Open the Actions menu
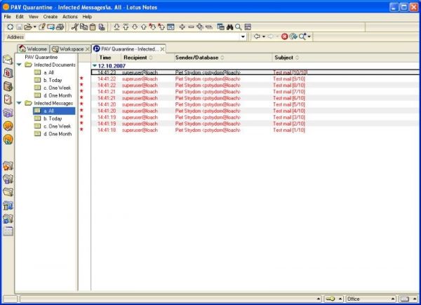This screenshot has width=421, height=305. click(69, 16)
